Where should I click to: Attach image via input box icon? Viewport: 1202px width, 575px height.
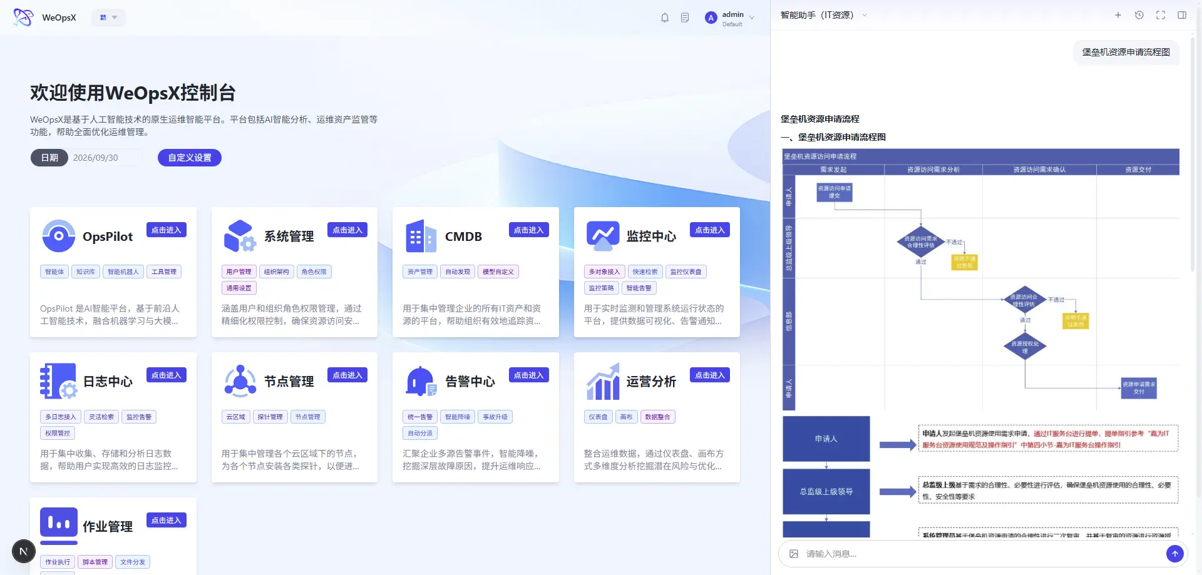(x=794, y=554)
